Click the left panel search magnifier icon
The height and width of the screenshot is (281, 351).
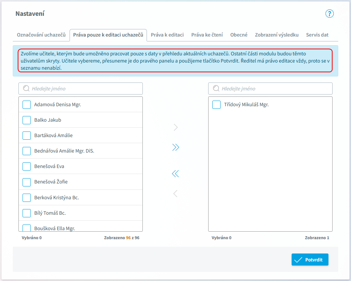[x=26, y=89]
